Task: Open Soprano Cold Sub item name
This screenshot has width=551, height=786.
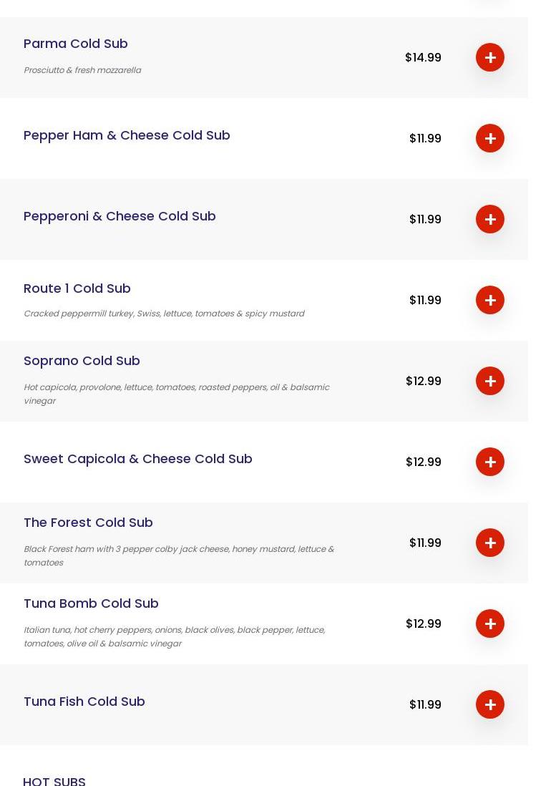Action: pyautogui.click(x=82, y=361)
